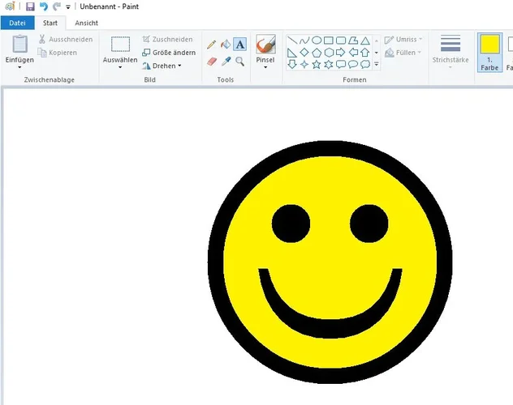The width and height of the screenshot is (513, 405).
Task: Open the Strichstärke line thickness button
Action: [450, 52]
